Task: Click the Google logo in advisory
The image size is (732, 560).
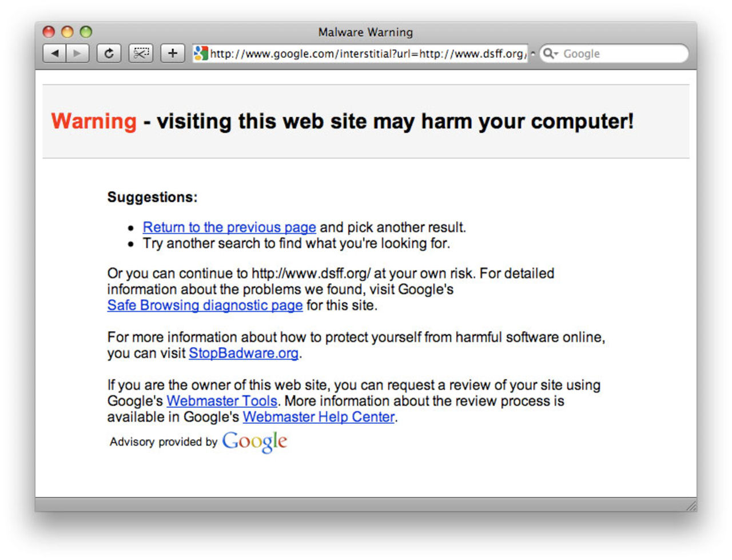Action: tap(254, 442)
